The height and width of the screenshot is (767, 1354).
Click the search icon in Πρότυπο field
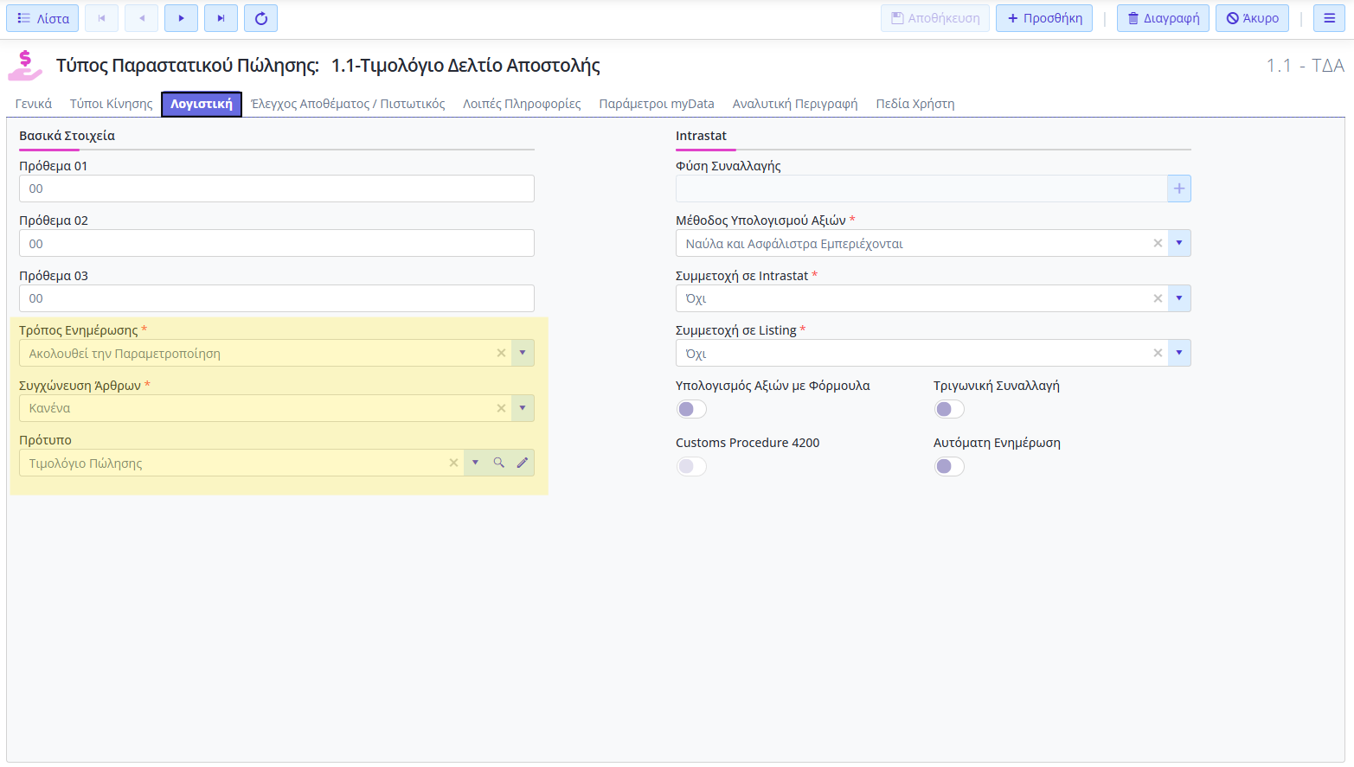(x=499, y=463)
